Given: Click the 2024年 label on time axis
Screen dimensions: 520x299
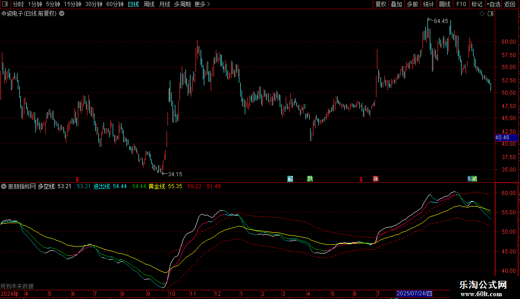Looking at the screenshot, I should pyautogui.click(x=10, y=293).
